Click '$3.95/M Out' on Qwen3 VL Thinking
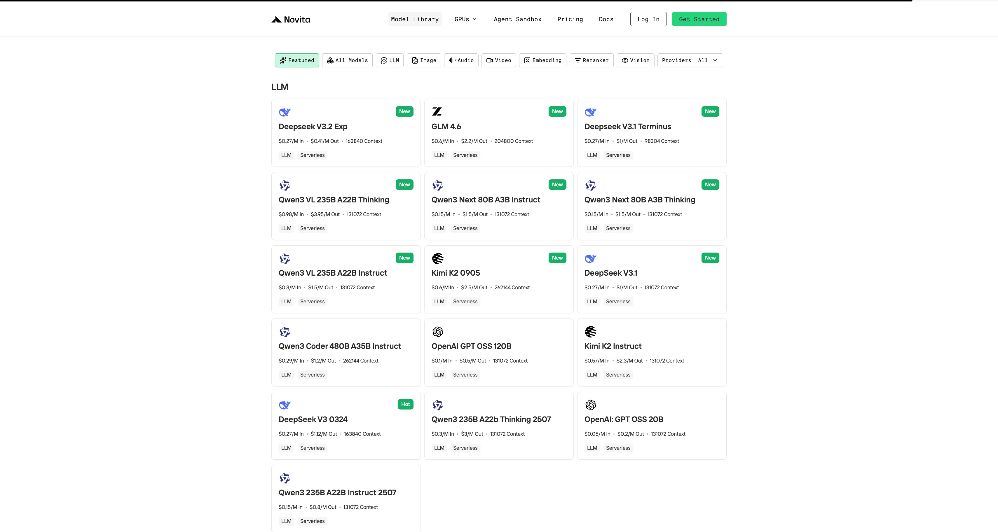The height and width of the screenshot is (532, 998). coord(325,214)
